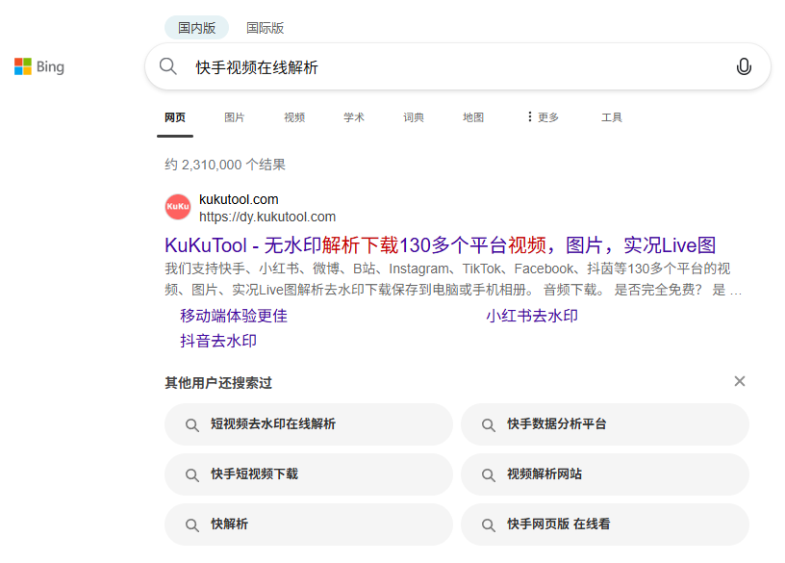The width and height of the screenshot is (785, 563).
Task: Switch to the 图片 tab
Action: (235, 116)
